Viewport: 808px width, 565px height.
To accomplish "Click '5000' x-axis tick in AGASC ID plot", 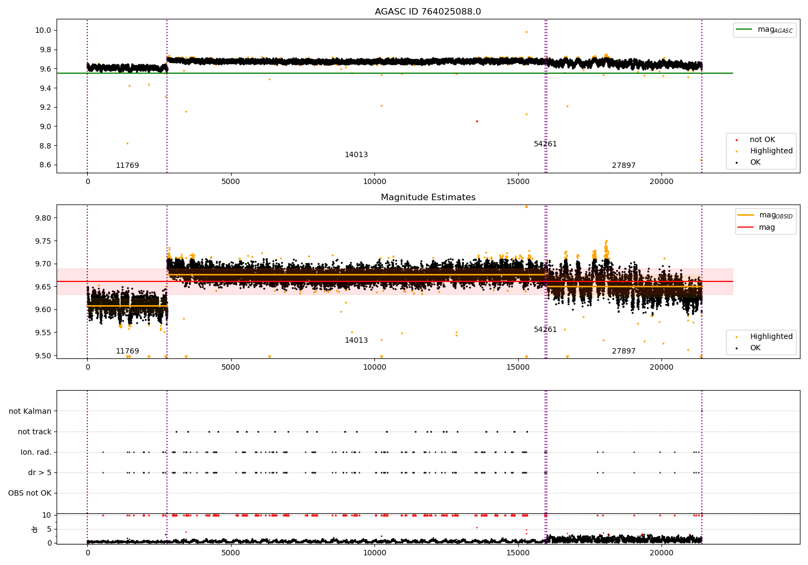I will click(x=231, y=182).
